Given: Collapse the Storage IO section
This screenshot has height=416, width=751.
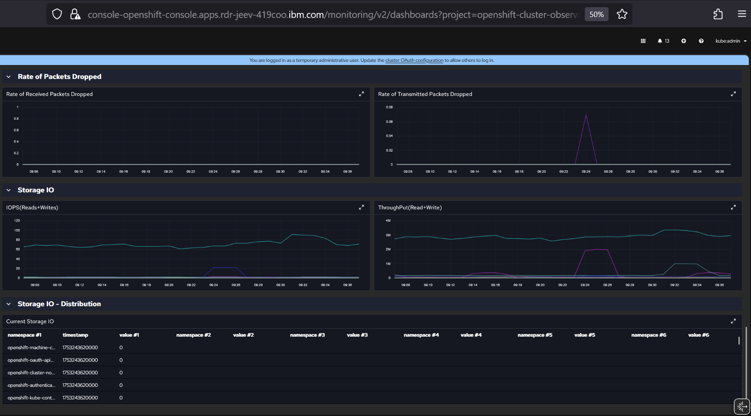Looking at the screenshot, I should point(9,190).
